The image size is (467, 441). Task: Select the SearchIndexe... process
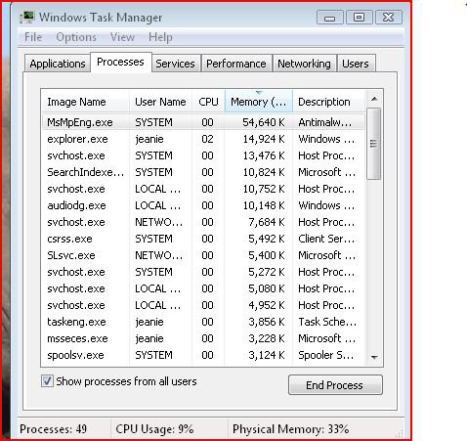point(203,172)
